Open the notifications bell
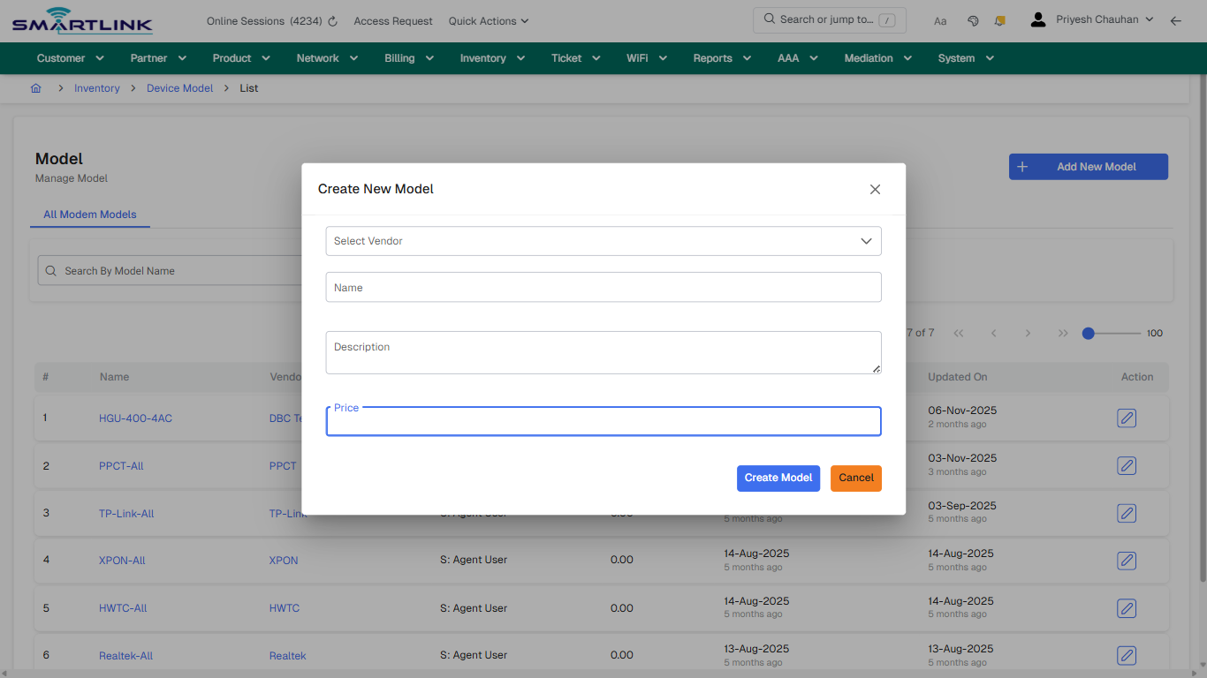Viewport: 1207px width, 678px height. click(999, 19)
